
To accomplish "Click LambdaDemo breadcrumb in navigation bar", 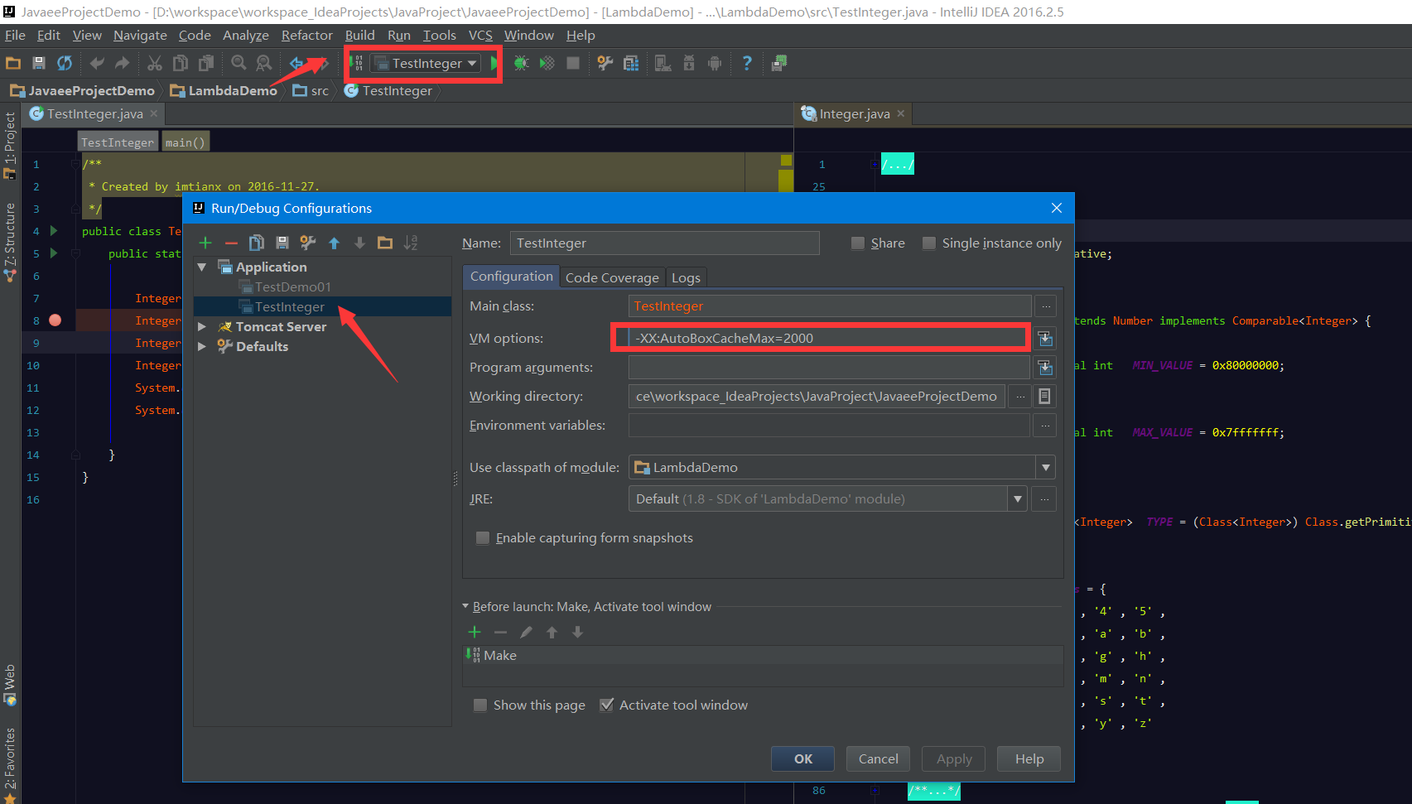I will point(224,90).
